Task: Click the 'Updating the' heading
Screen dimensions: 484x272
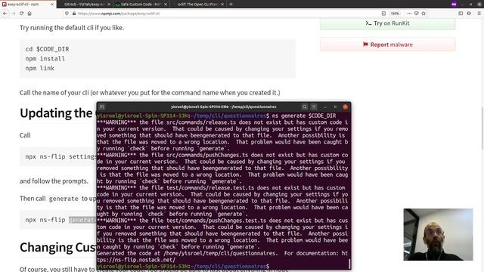Action: (x=56, y=113)
